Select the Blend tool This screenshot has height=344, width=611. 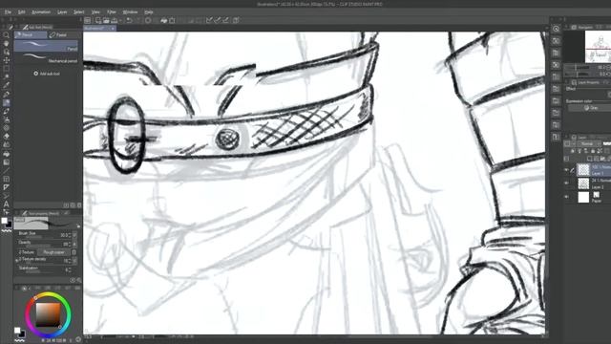[7, 144]
